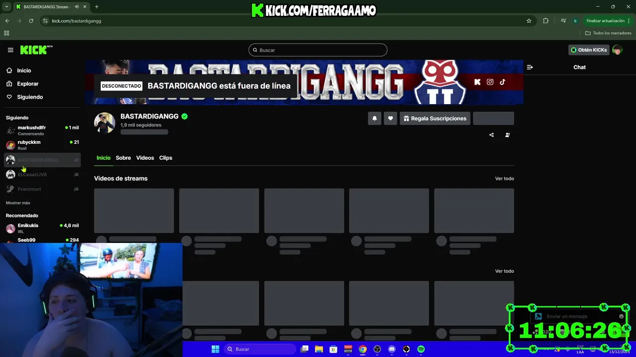Open recommended channel Emikukis
This screenshot has width=636, height=357.
pyautogui.click(x=43, y=228)
